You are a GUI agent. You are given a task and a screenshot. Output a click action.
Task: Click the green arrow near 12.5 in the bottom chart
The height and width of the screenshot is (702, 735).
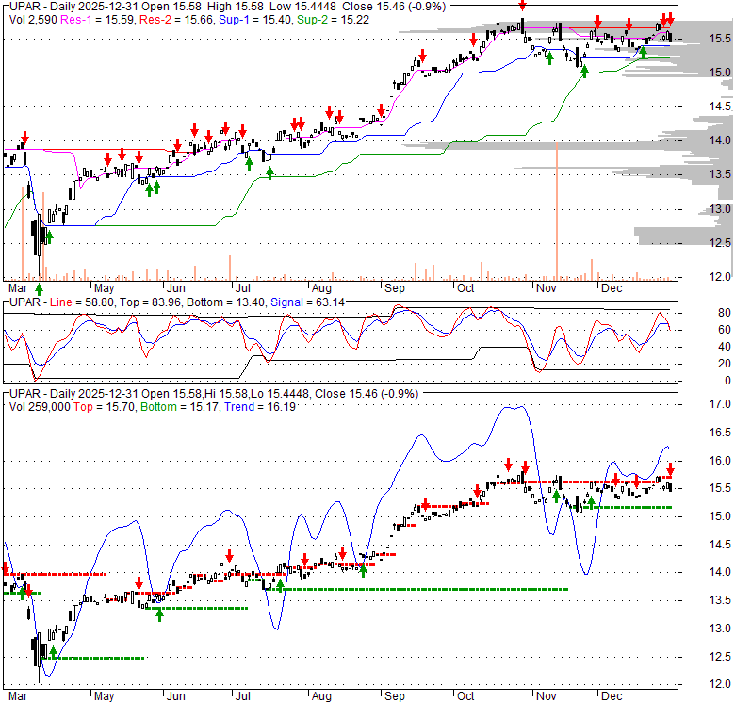click(x=53, y=651)
